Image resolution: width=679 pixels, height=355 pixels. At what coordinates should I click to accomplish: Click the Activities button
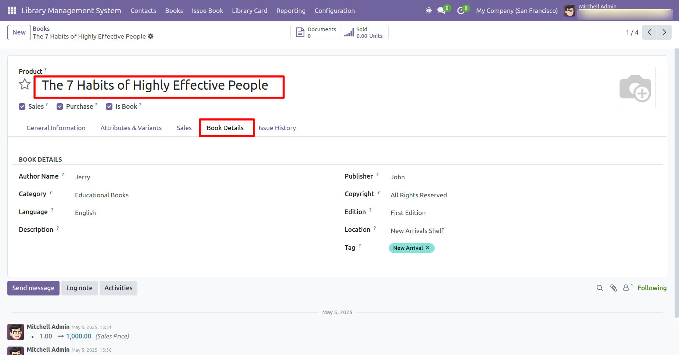118,288
